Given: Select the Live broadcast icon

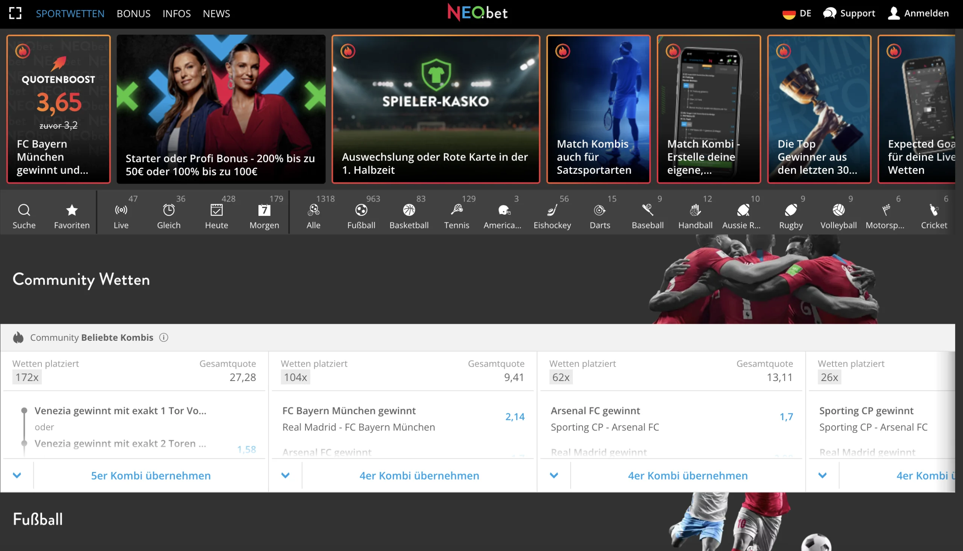Looking at the screenshot, I should pyautogui.click(x=121, y=210).
